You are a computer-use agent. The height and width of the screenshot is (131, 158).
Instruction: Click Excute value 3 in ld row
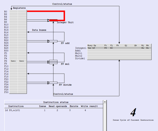[x=70, y=110]
